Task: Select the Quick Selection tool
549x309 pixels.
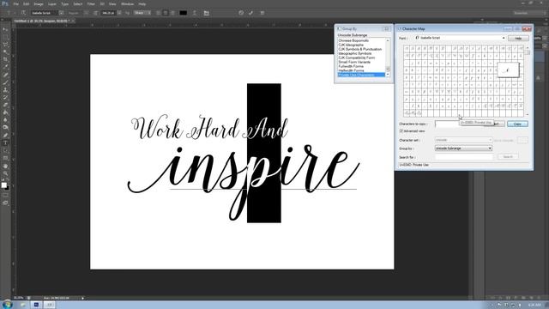Action: click(x=5, y=51)
